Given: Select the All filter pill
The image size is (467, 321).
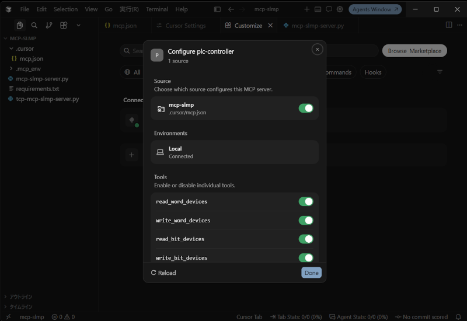Looking at the screenshot, I should coord(133,72).
